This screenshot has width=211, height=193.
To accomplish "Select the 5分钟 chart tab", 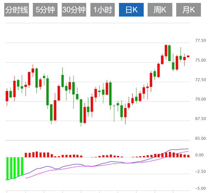I will tap(45, 10).
